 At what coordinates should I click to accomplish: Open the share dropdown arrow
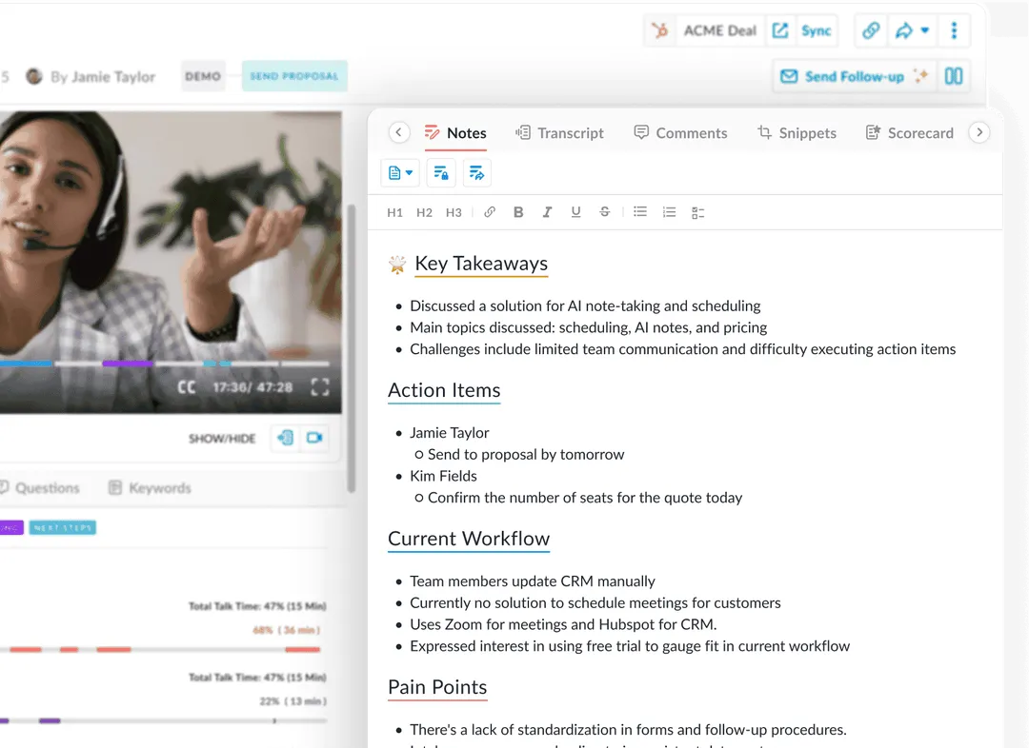tap(924, 30)
